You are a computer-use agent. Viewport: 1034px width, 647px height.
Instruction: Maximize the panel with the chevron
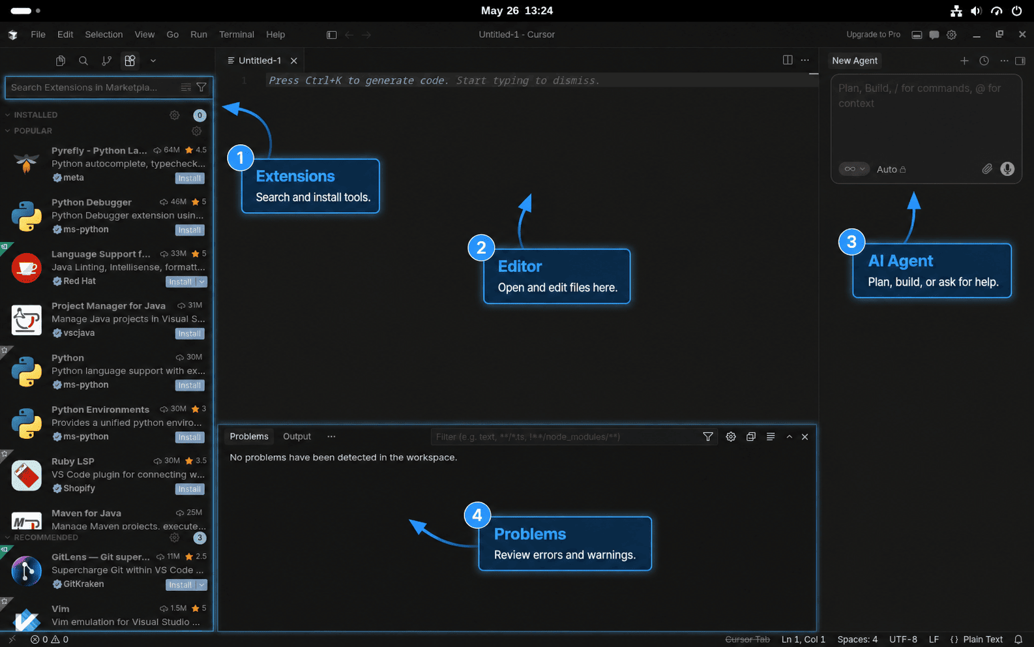pos(790,437)
